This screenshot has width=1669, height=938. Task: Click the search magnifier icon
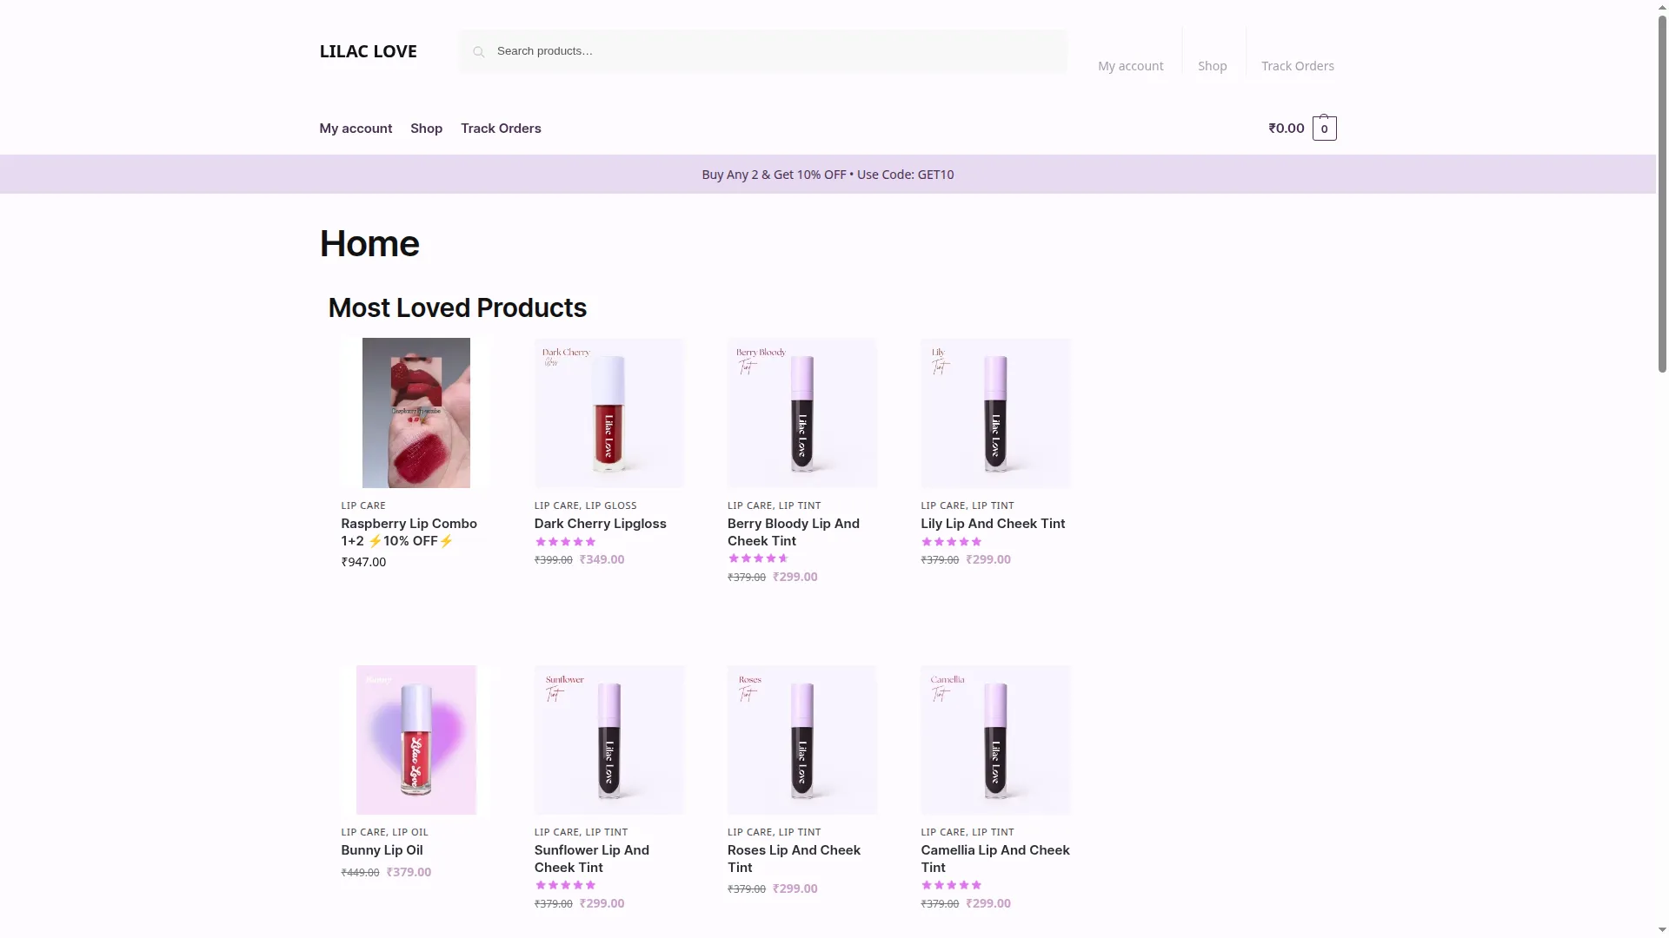(478, 52)
